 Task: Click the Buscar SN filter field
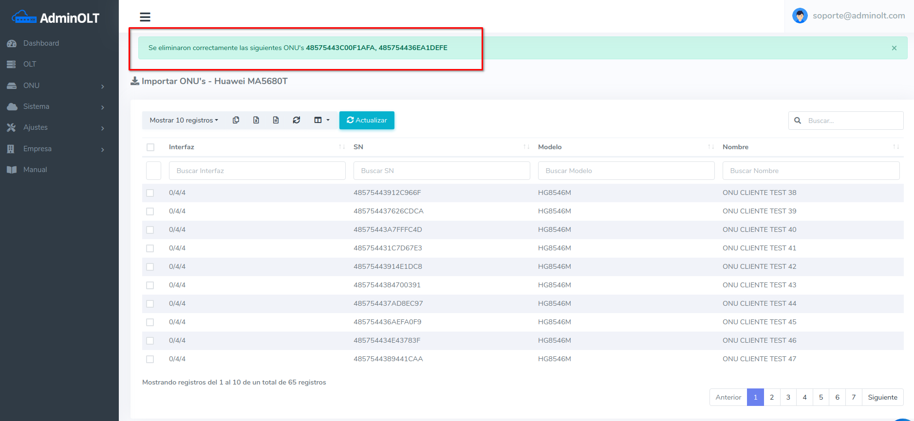[441, 171]
